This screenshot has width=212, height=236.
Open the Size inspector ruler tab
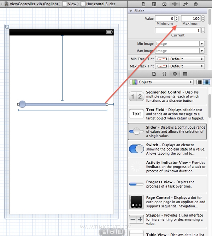coord(185,4)
